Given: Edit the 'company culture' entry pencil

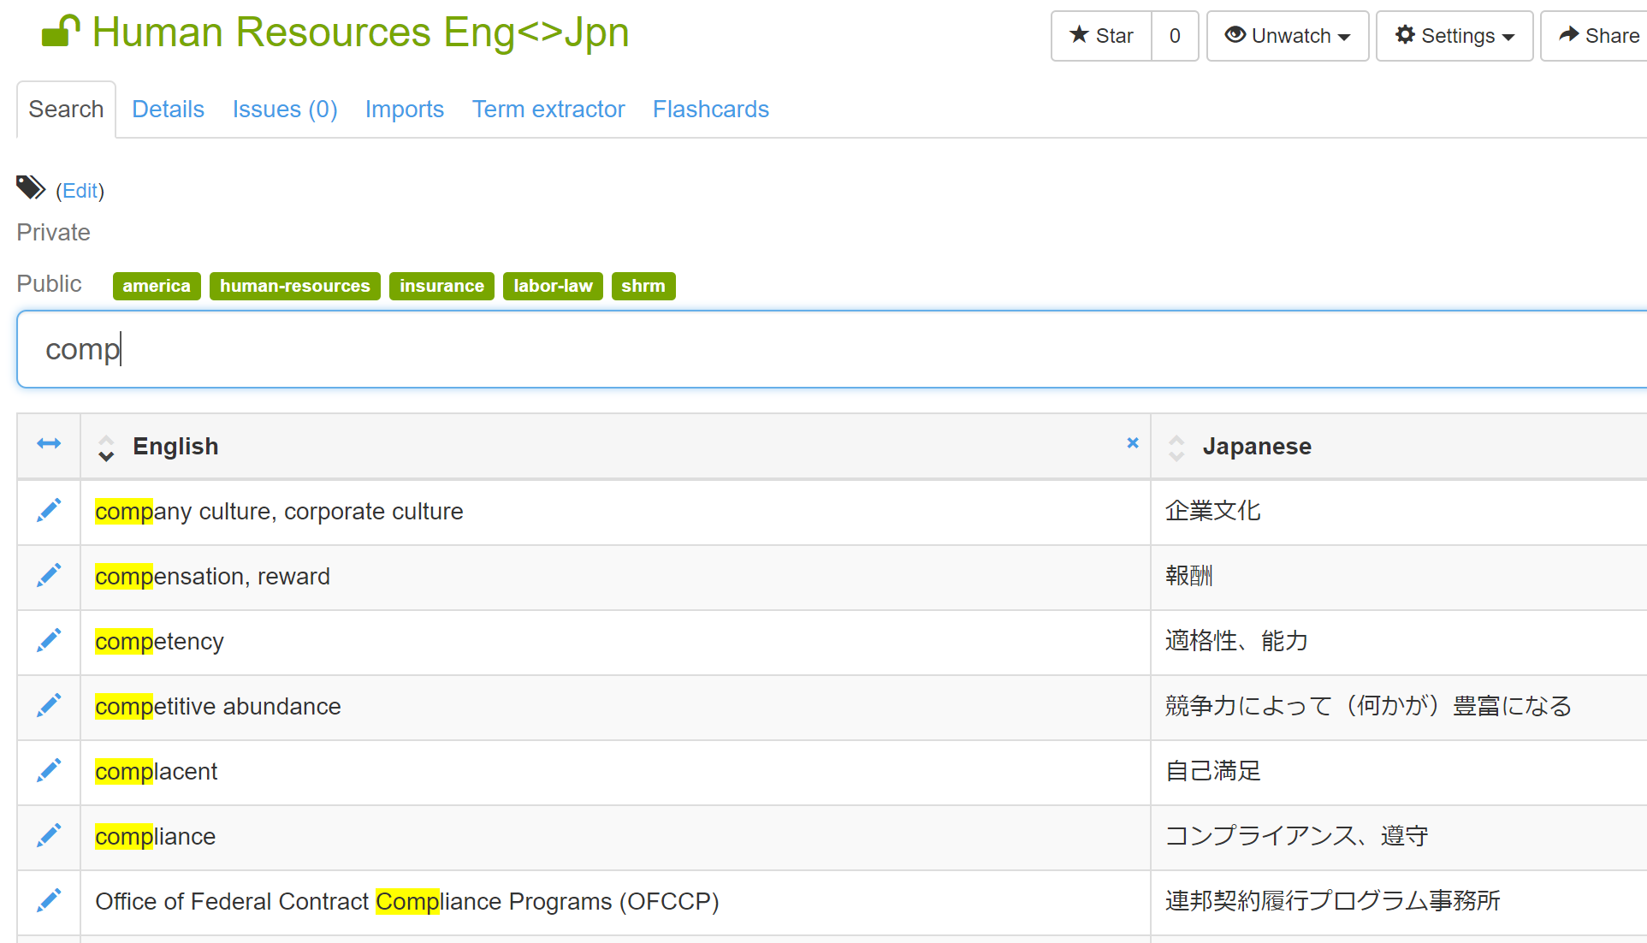Looking at the screenshot, I should pos(49,511).
